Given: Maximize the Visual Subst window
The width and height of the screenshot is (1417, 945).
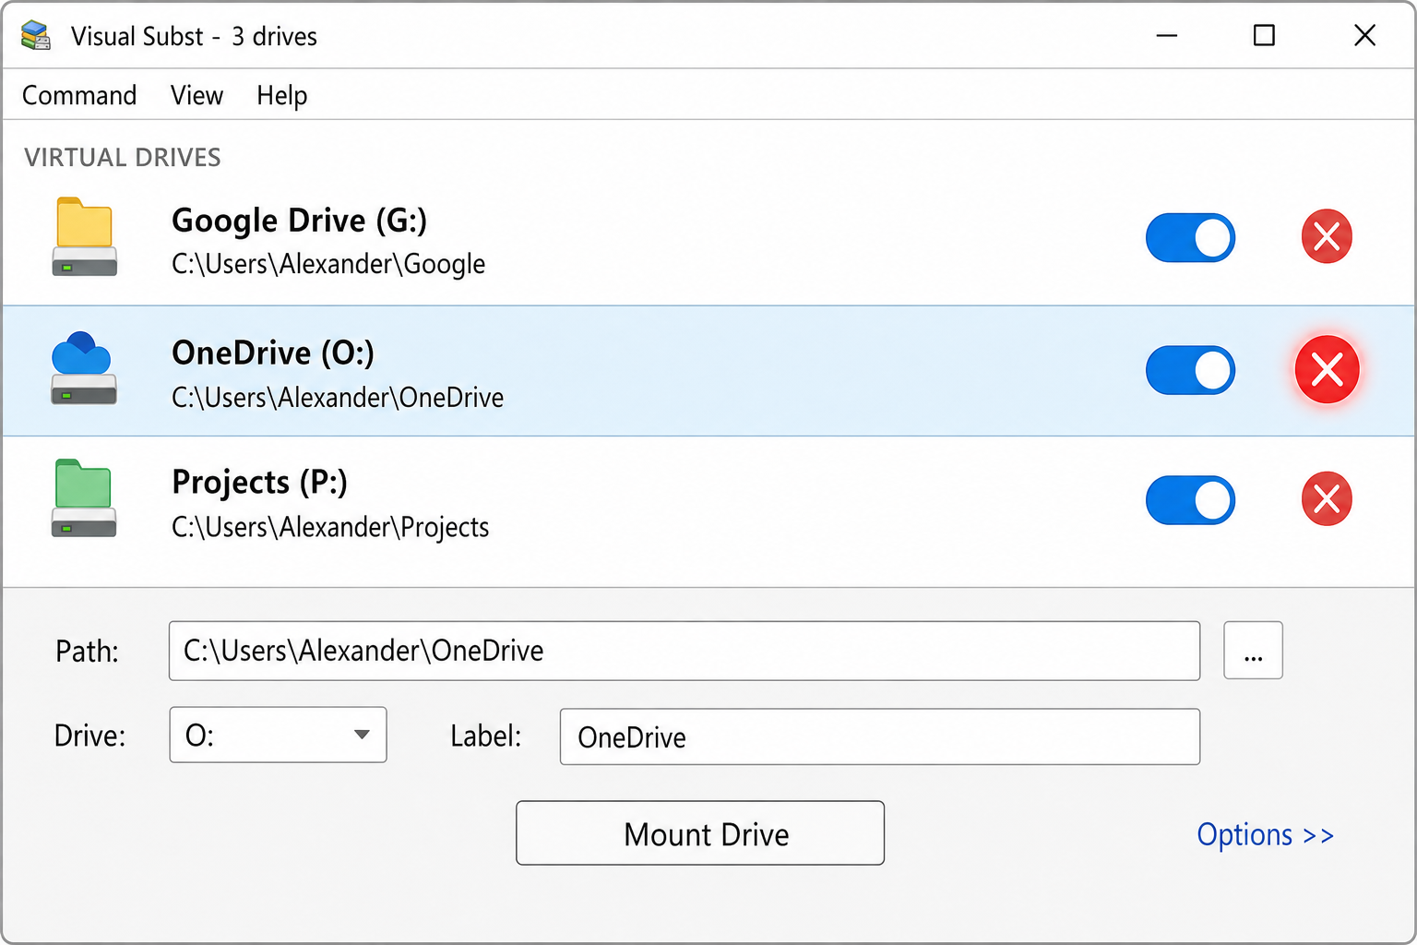Looking at the screenshot, I should pos(1264,36).
